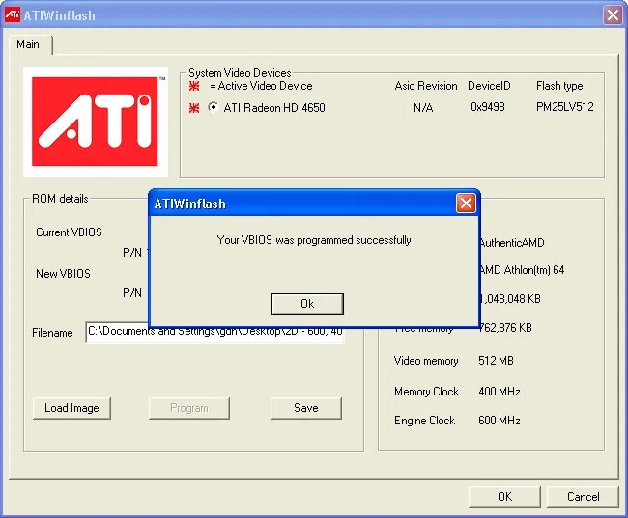Click the Asic Revision value N/A
Image resolution: width=628 pixels, height=518 pixels.
(x=423, y=108)
